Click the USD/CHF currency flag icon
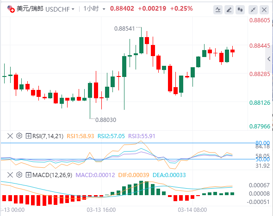Screen dimensions: 273x216 11,9
